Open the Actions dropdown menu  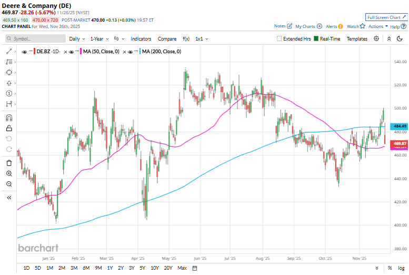[378, 26]
